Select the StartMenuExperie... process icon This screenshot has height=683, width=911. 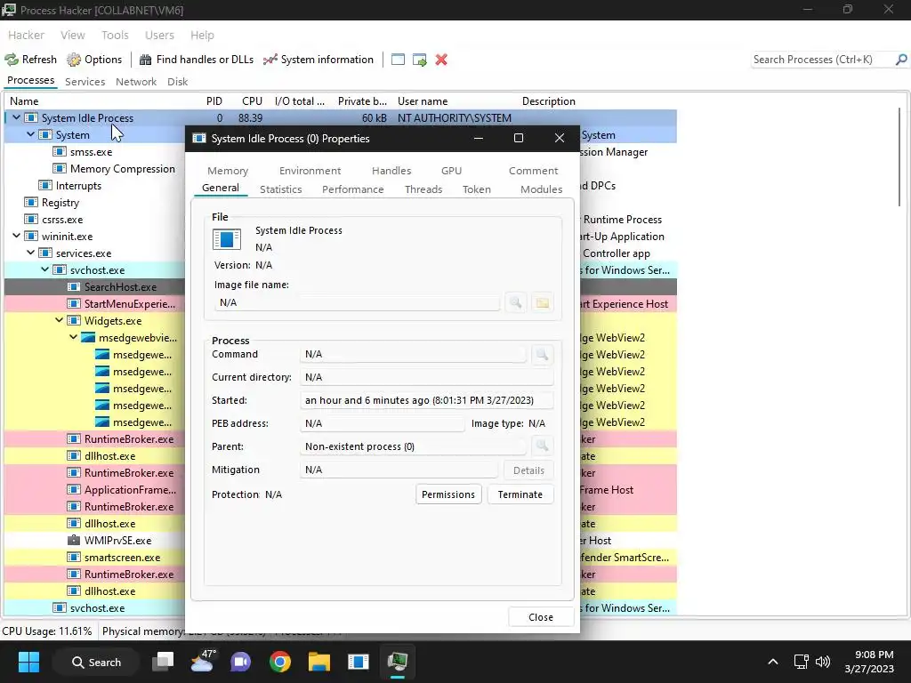[x=73, y=304]
